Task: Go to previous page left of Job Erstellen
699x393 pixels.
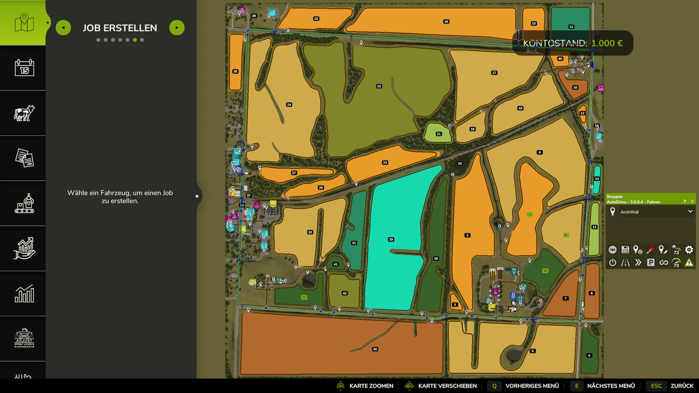Action: pos(63,28)
